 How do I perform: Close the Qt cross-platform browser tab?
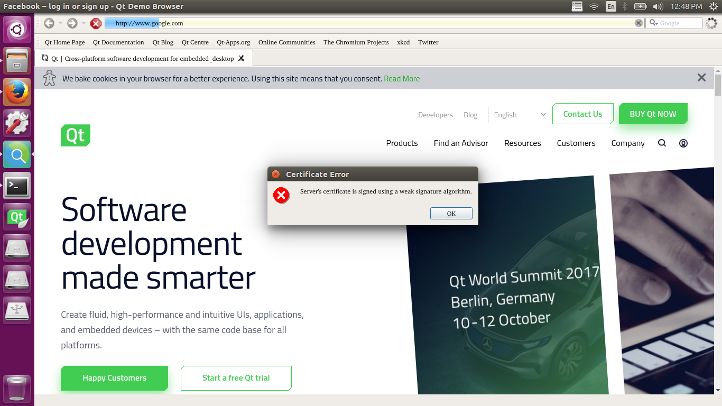point(241,58)
